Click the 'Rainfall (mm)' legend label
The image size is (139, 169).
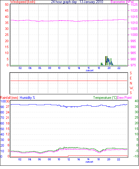click(x=9, y=98)
